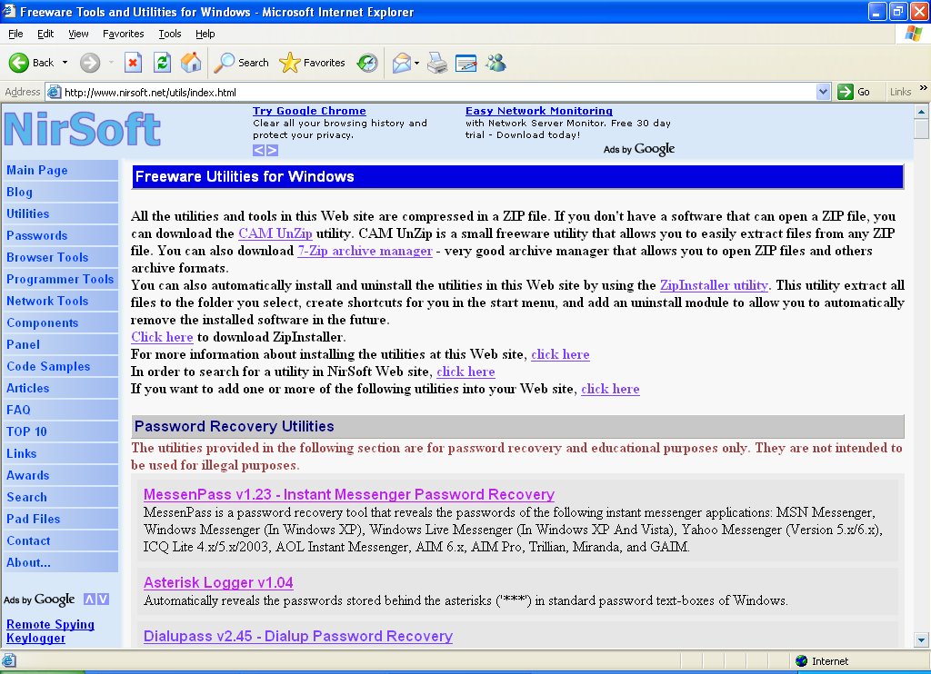Click the vertical scrollbar thumb
Screen dimensions: 931x674
[x=921, y=127]
